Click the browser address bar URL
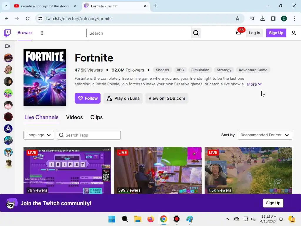 [79, 19]
